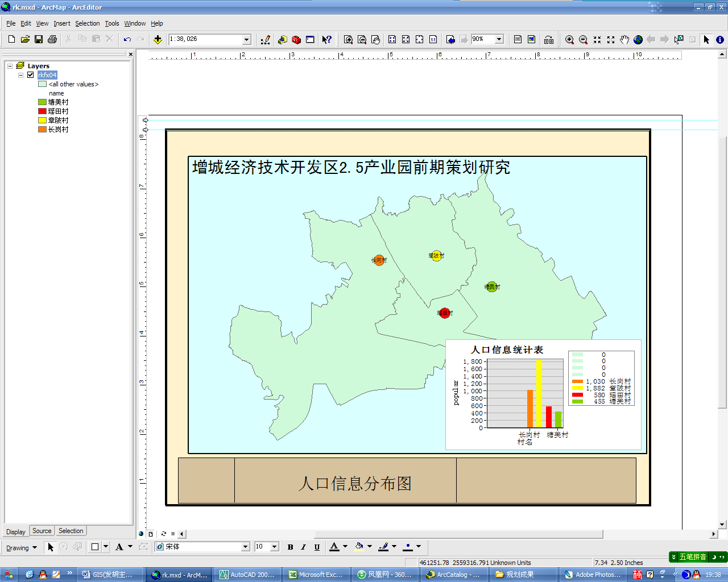Viewport: 728px width, 582px height.
Task: Switch to Layout View button
Action: (151, 534)
